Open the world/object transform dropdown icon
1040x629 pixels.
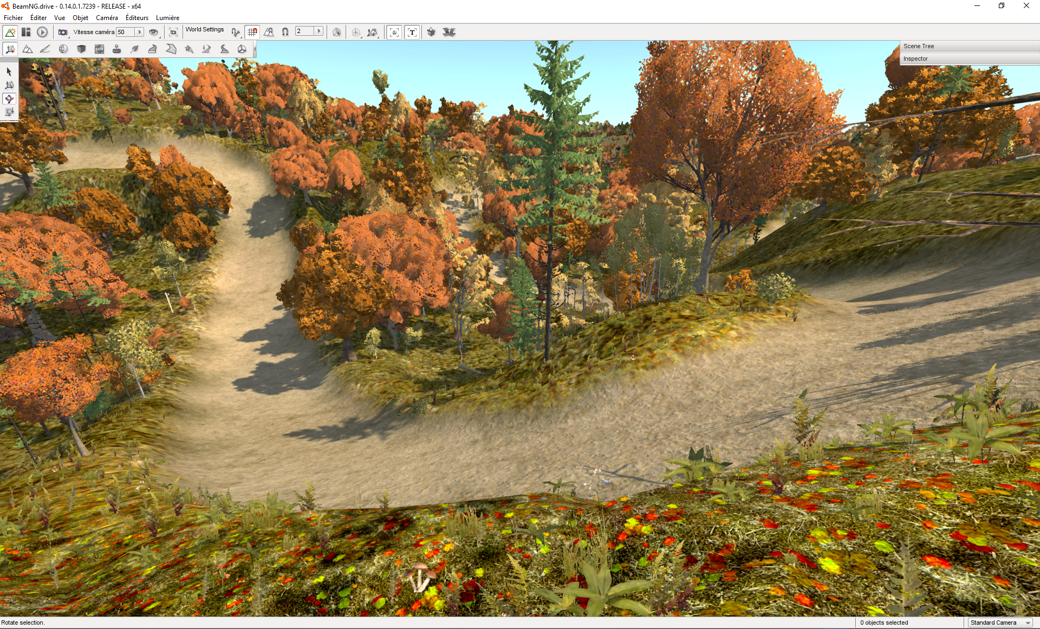(x=372, y=33)
